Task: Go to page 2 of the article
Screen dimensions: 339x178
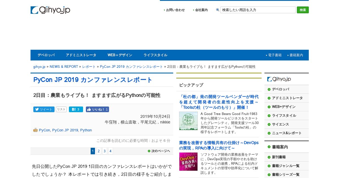Action: (99, 151)
